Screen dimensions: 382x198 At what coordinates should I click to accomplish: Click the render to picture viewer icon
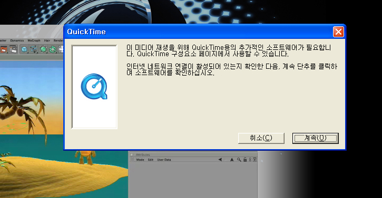[4, 49]
